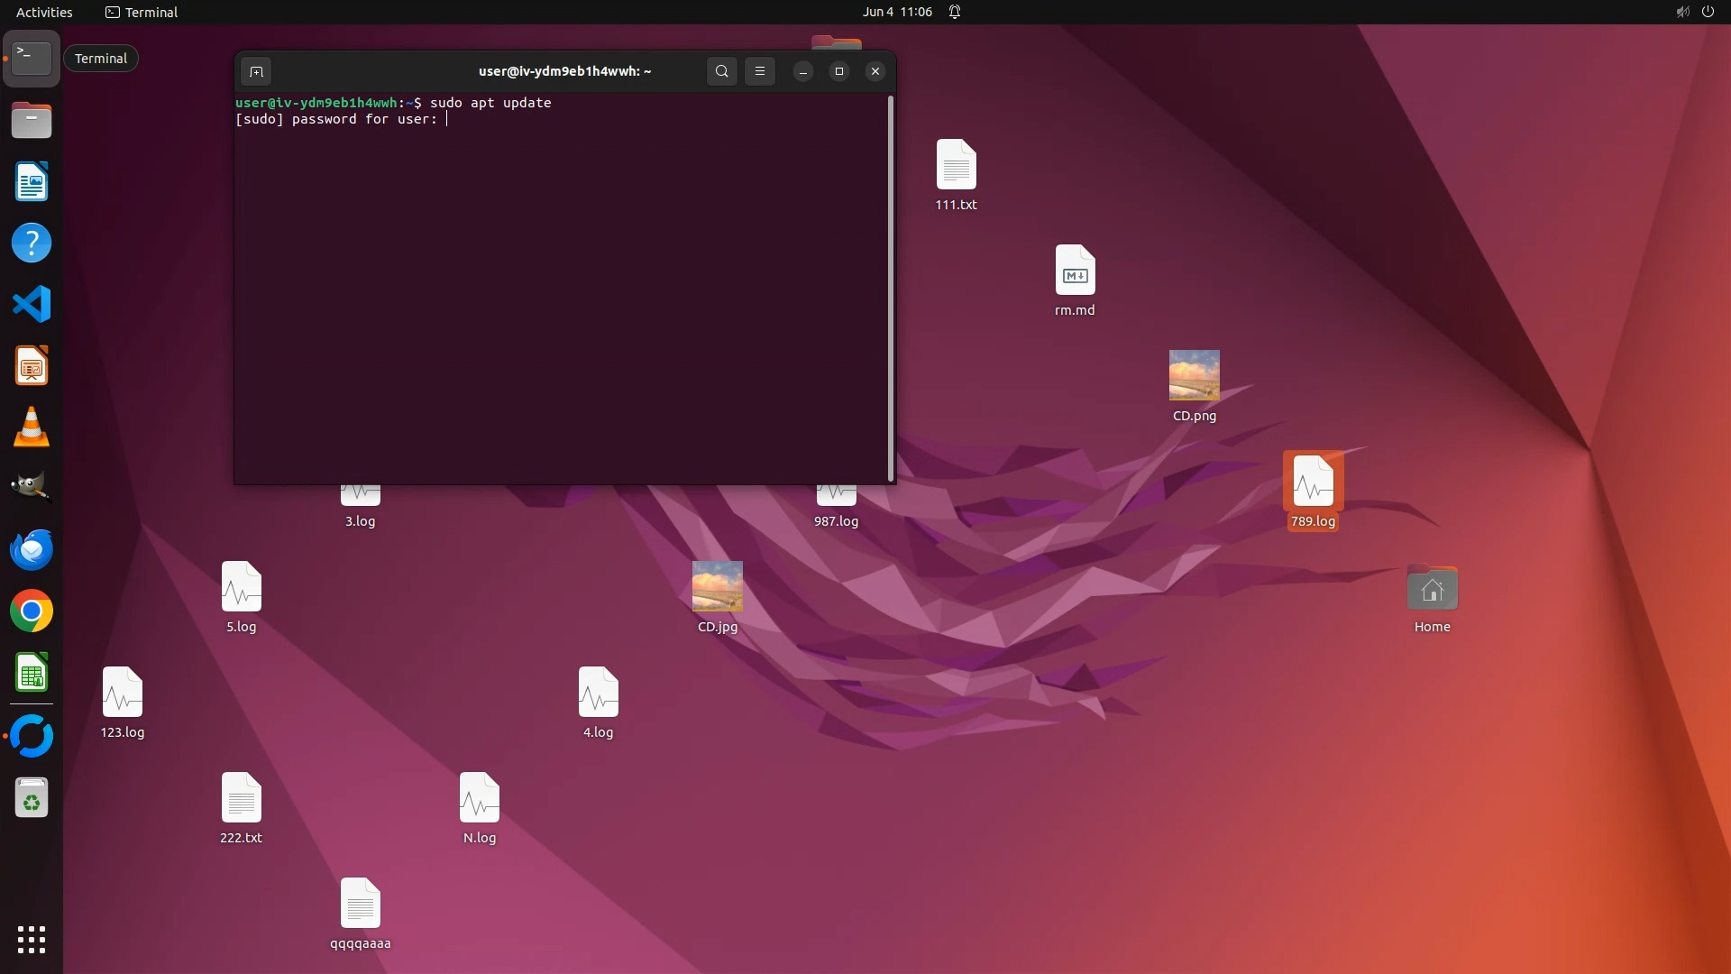Open new tab in terminal window
This screenshot has width=1731, height=974.
[x=256, y=71]
